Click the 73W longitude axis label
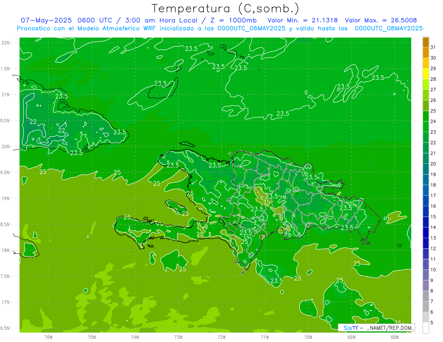The image size is (443, 342). 178,337
